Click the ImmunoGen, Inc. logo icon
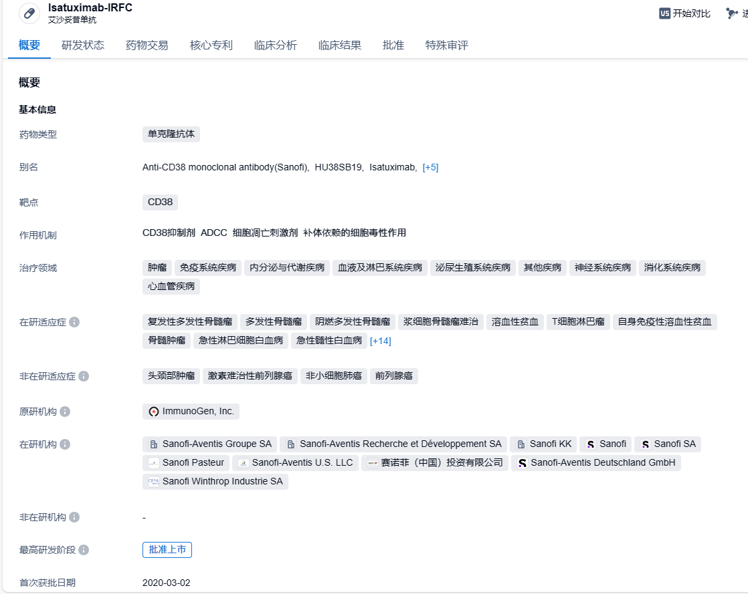The width and height of the screenshot is (748, 594). pos(154,412)
